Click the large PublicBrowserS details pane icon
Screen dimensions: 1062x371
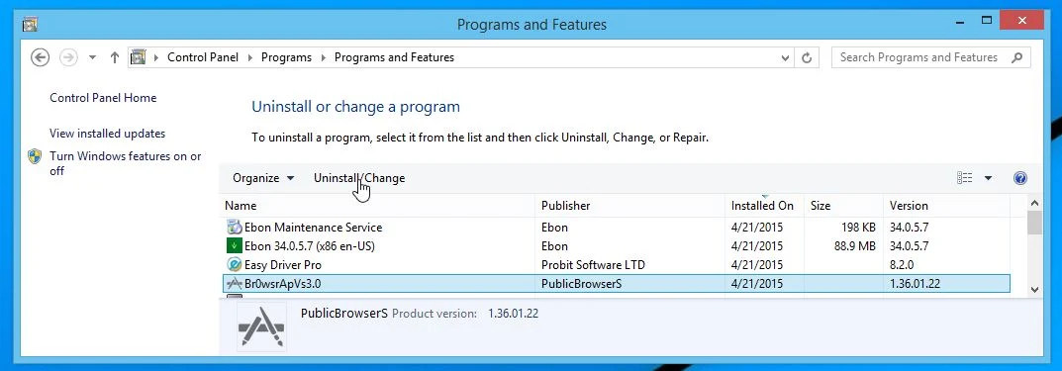point(261,327)
